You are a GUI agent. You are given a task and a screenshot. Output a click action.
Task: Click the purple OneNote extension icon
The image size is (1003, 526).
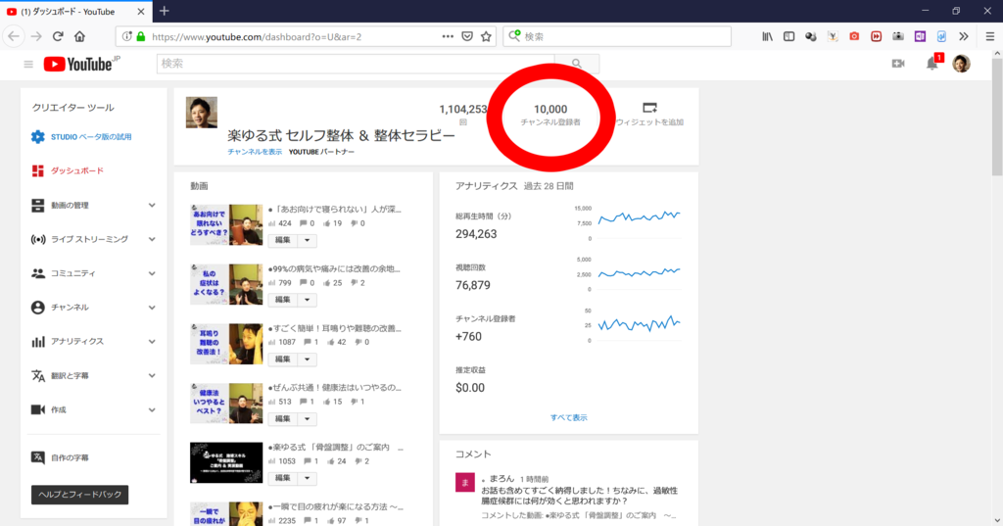(x=920, y=36)
